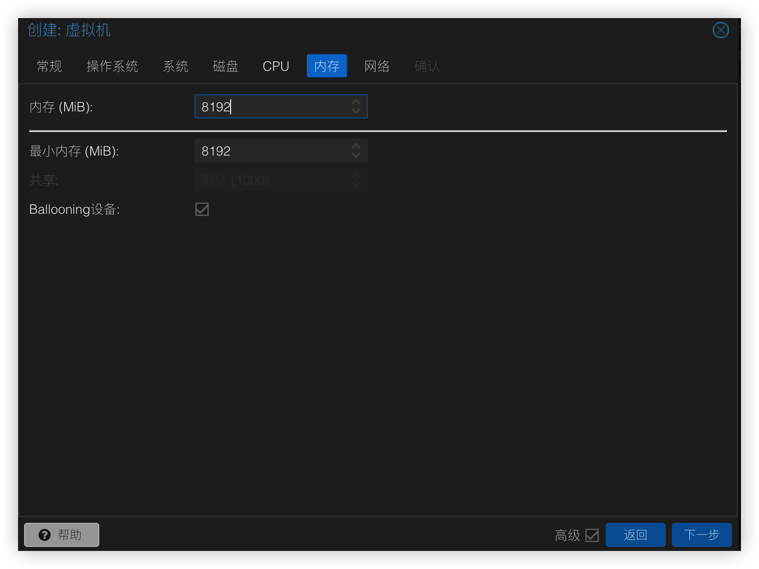Click the 帮助 button
The width and height of the screenshot is (759, 569).
tap(61, 535)
